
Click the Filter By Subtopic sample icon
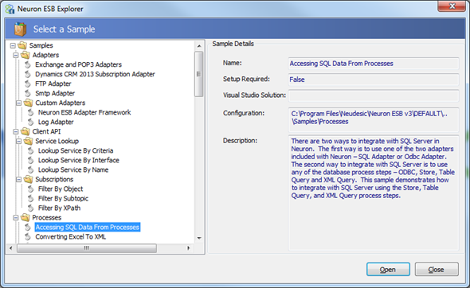pos(30,199)
